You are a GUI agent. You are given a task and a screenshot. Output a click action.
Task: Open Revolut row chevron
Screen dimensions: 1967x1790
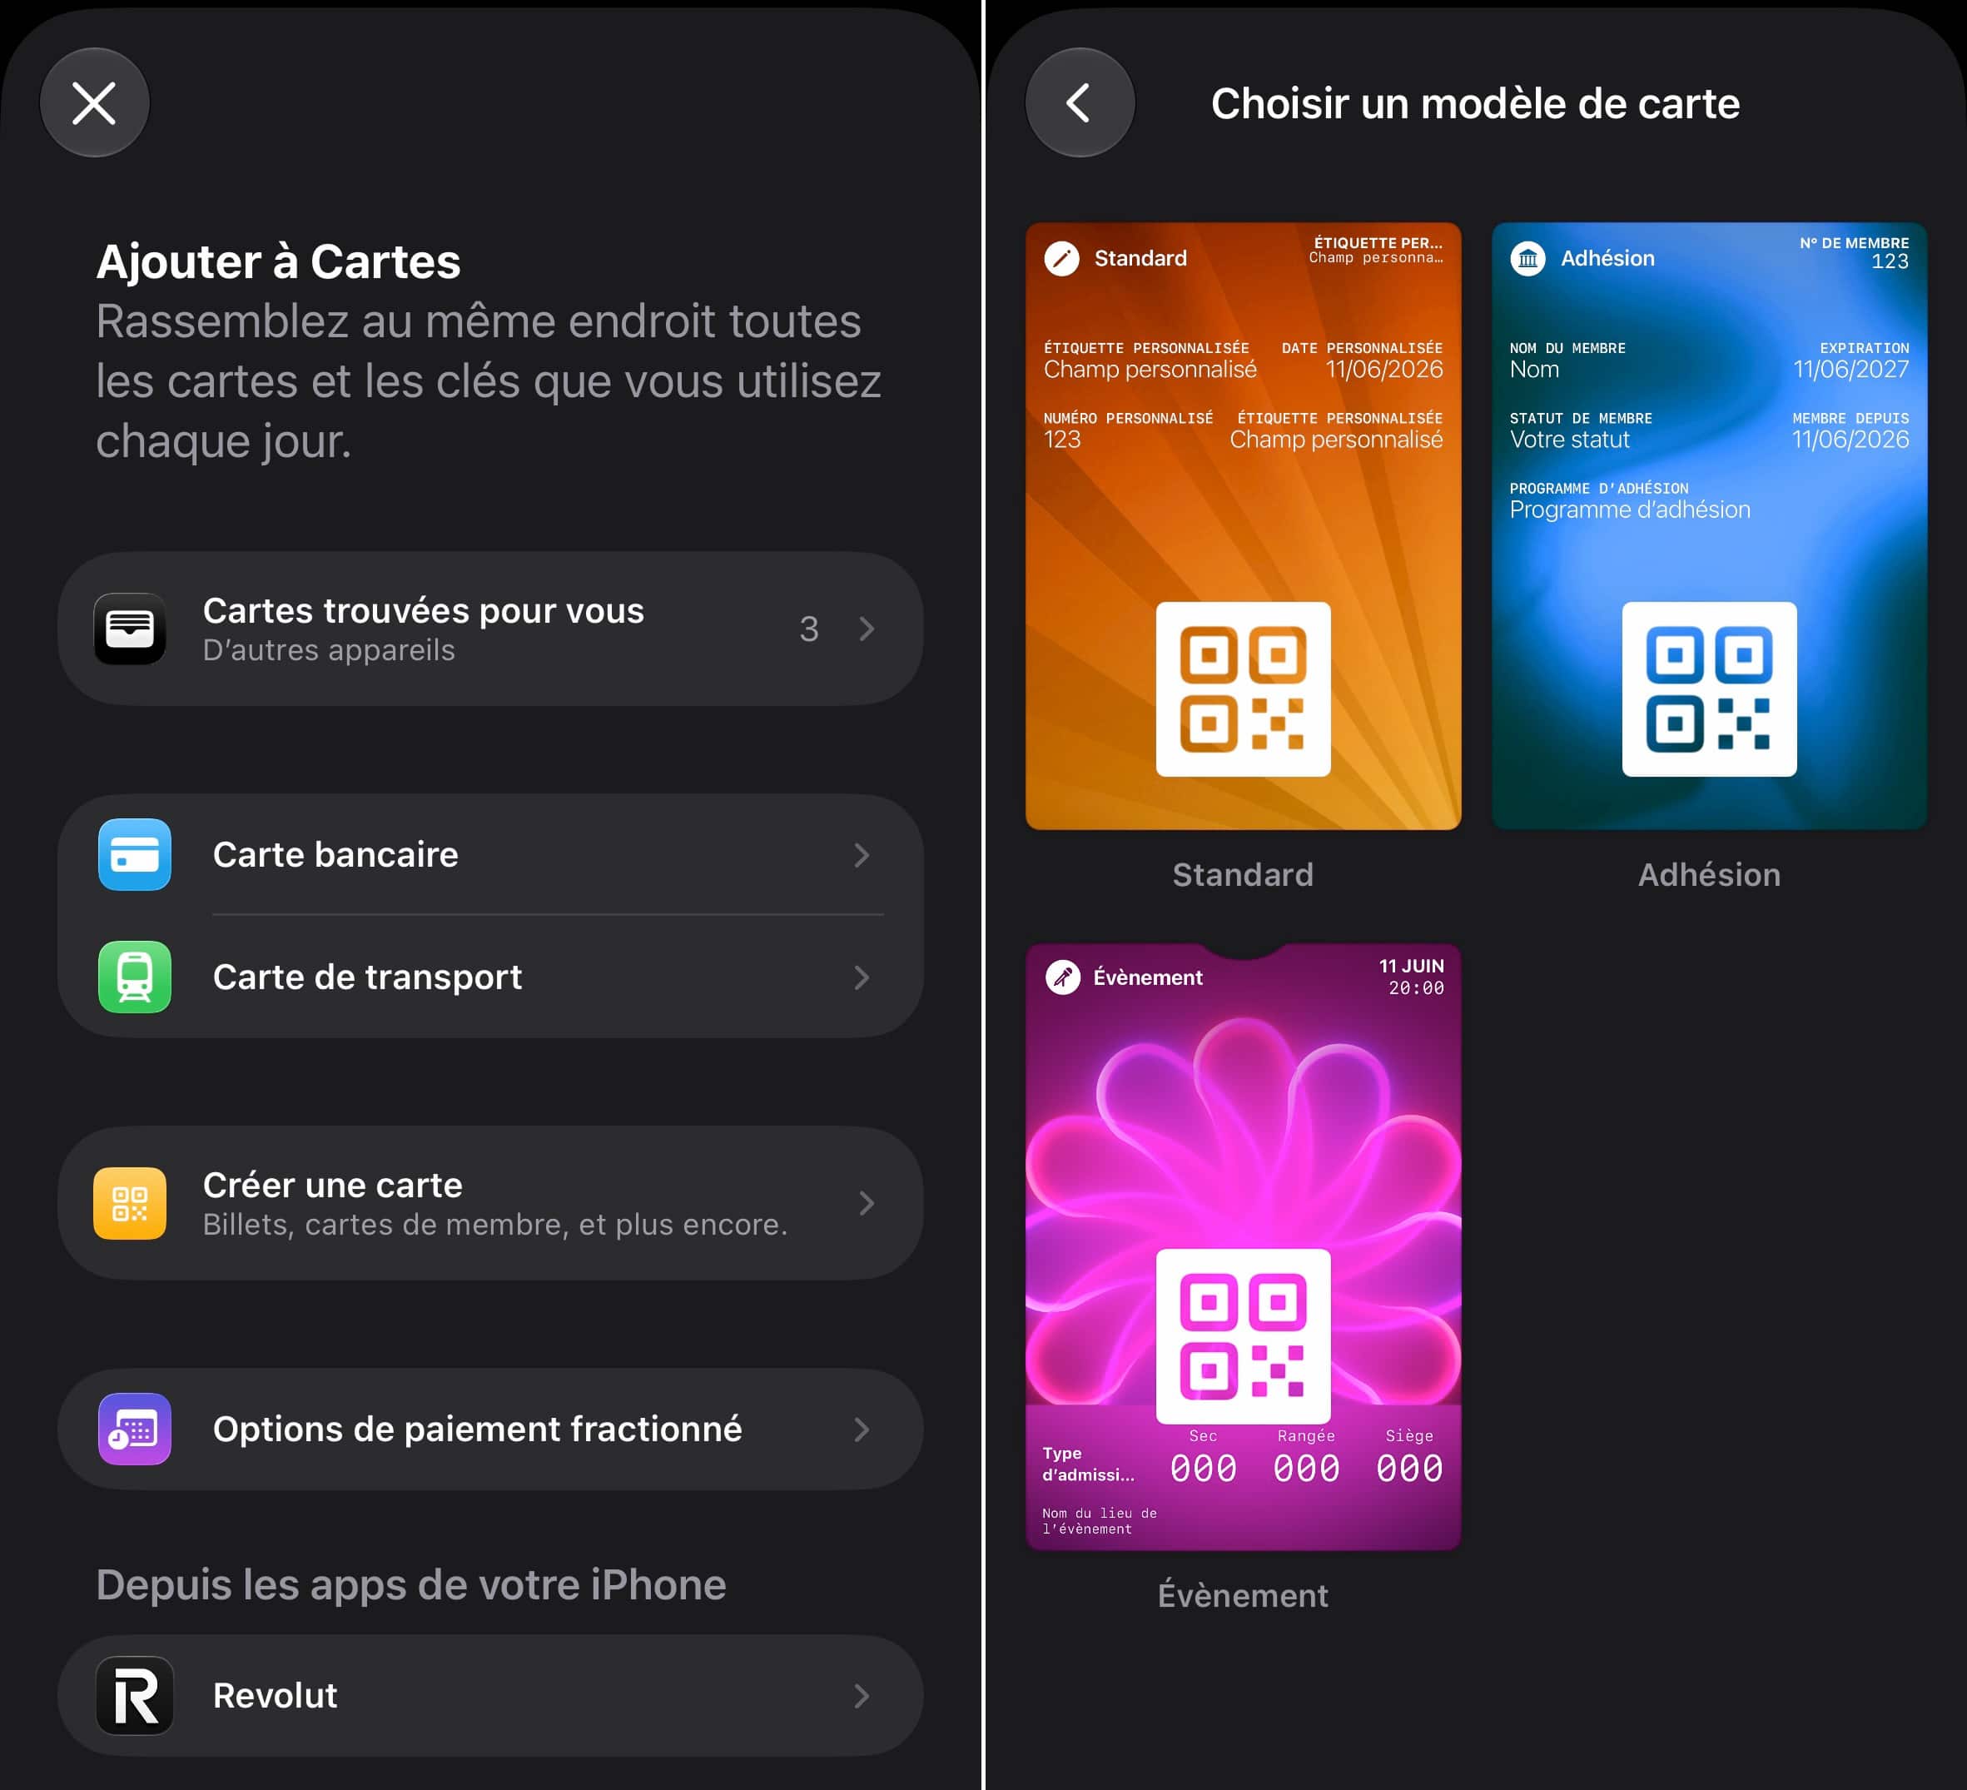tap(862, 1696)
